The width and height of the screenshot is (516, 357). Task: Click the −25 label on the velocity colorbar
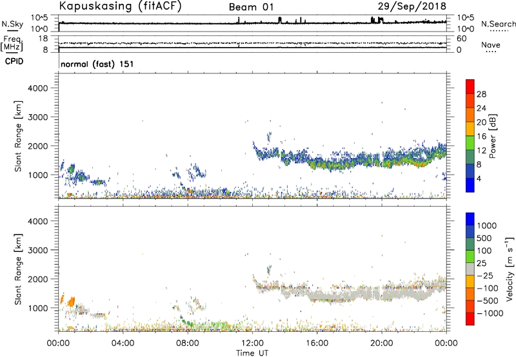[x=485, y=275]
